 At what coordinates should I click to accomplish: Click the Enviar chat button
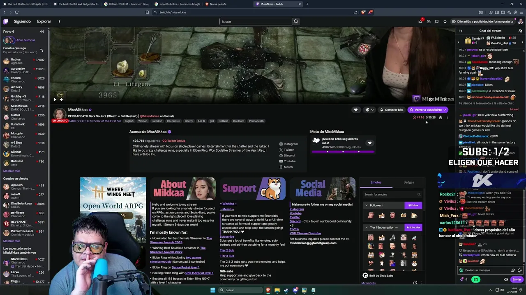click(x=517, y=279)
